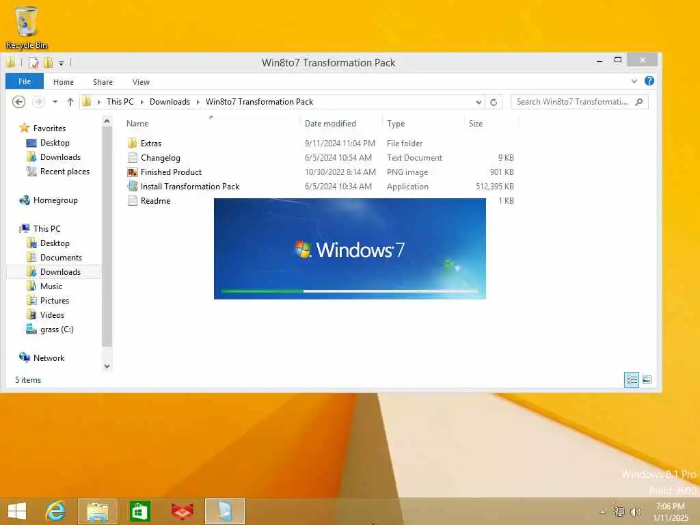The width and height of the screenshot is (700, 525).
Task: Click Win8to7 Transformation Pack in address path
Action: coord(259,102)
